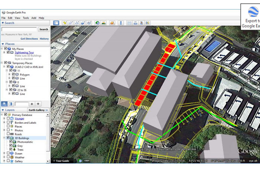
Task: Open the ruler tool
Action: click(x=121, y=23)
